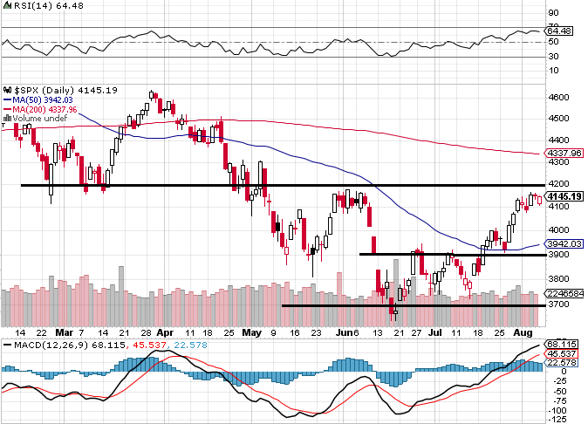Click the 22 date label before Mar
Viewport: 588px width, 424px height.
pos(42,333)
